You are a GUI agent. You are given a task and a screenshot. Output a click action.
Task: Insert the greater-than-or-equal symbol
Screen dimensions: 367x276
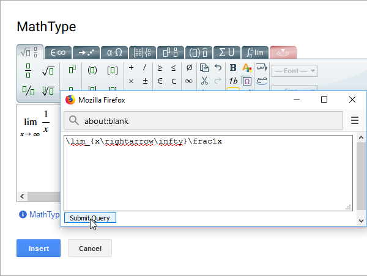160,67
